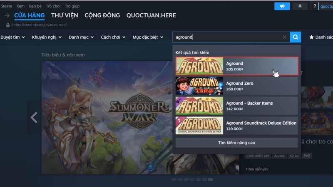The height and width of the screenshot is (187, 333).
Task: Click the blue magnifier search button
Action: tap(296, 37)
